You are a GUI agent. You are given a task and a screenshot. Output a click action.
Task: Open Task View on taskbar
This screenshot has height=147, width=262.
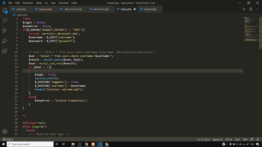tap(63, 144)
